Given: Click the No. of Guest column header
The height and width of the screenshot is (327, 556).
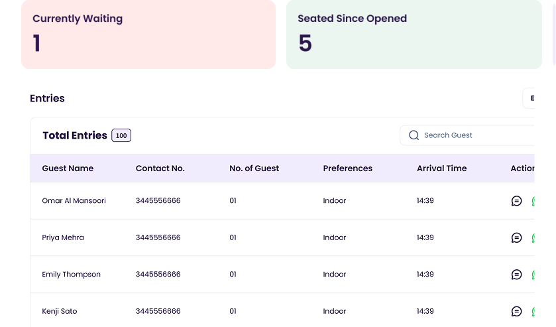Looking at the screenshot, I should [x=254, y=168].
